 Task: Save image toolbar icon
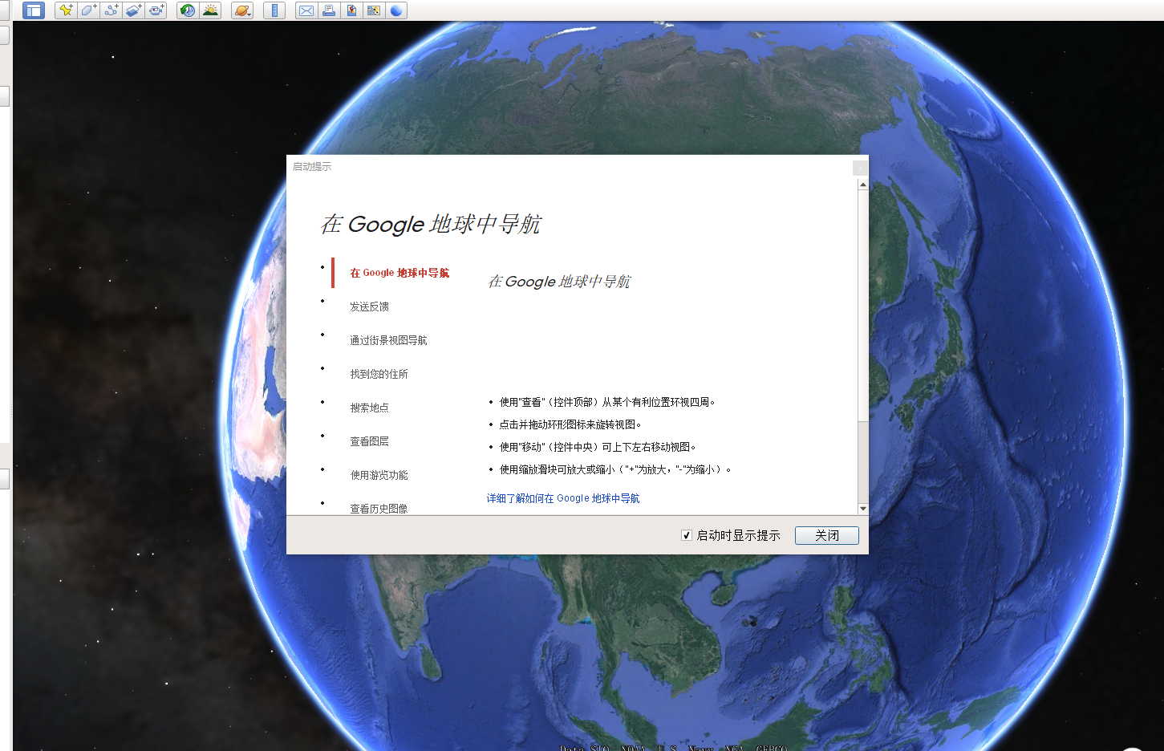pyautogui.click(x=351, y=10)
